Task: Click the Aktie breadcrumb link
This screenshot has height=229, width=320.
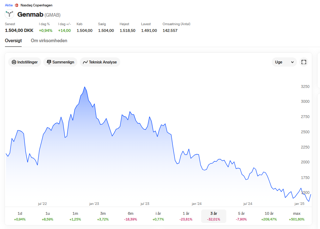Action: 9,5
